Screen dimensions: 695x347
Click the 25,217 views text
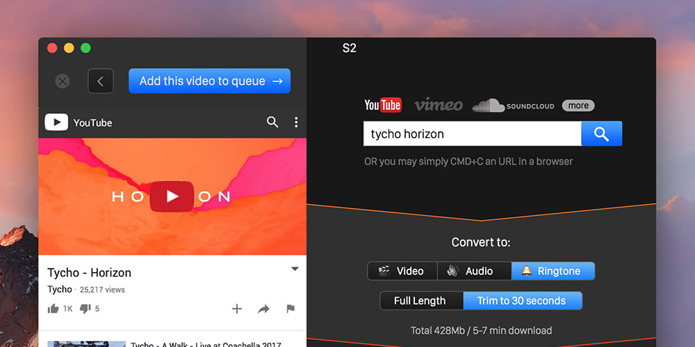pos(102,290)
